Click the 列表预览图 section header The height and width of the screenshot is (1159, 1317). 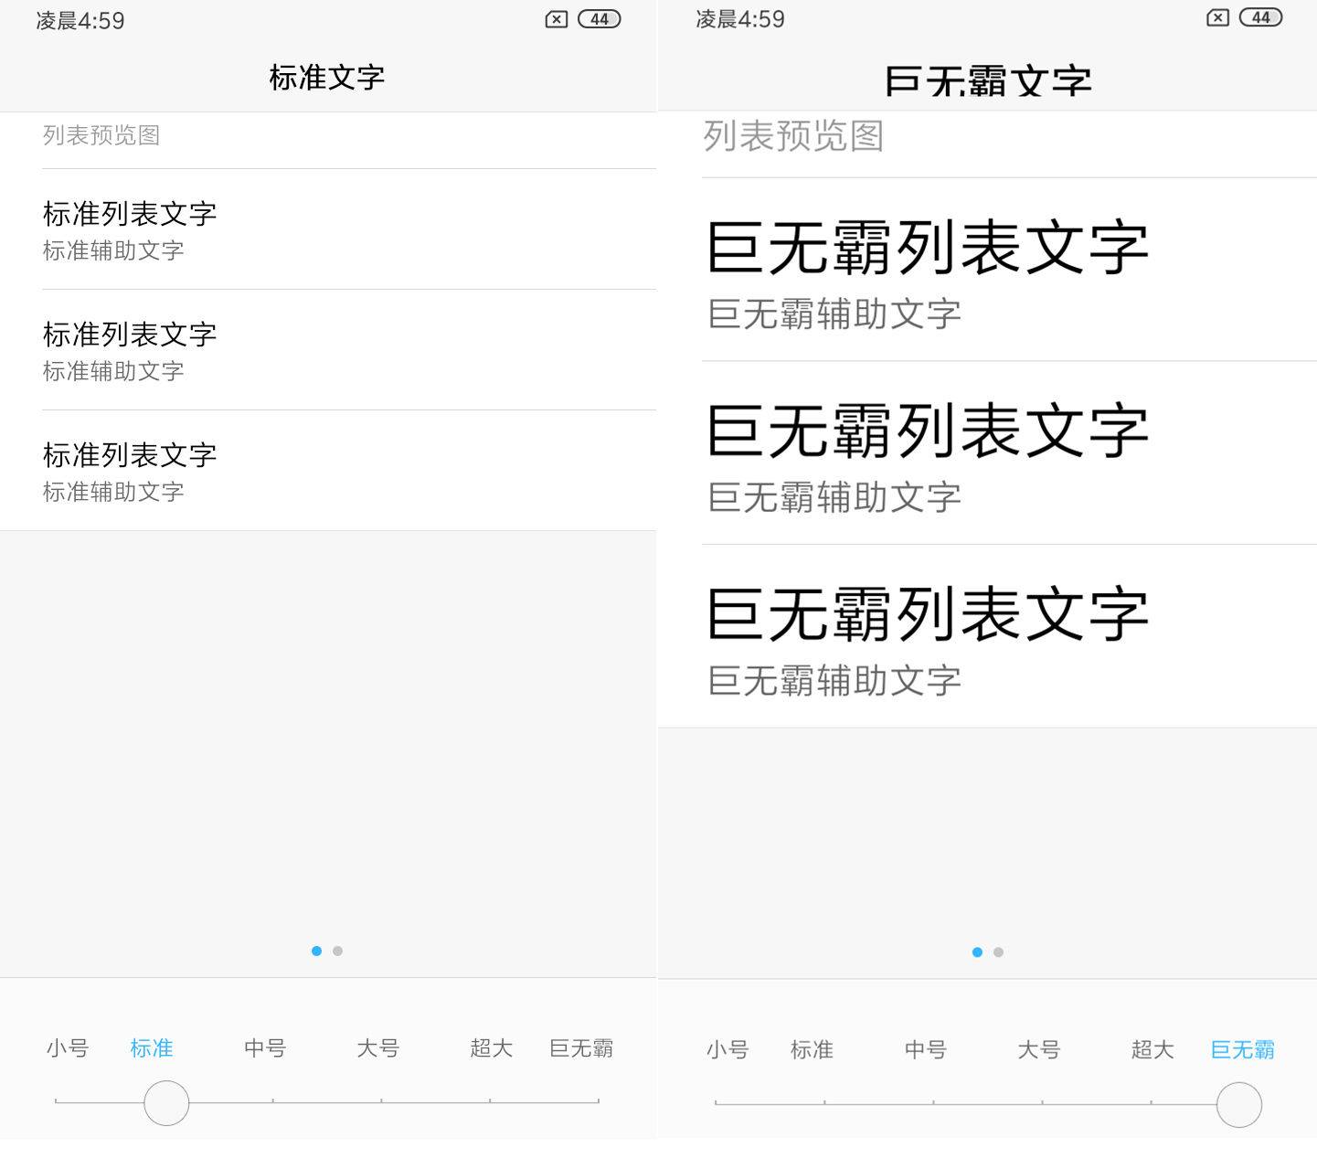[x=101, y=135]
